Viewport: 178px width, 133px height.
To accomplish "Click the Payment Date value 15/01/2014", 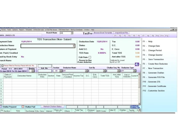I will coord(26,41).
